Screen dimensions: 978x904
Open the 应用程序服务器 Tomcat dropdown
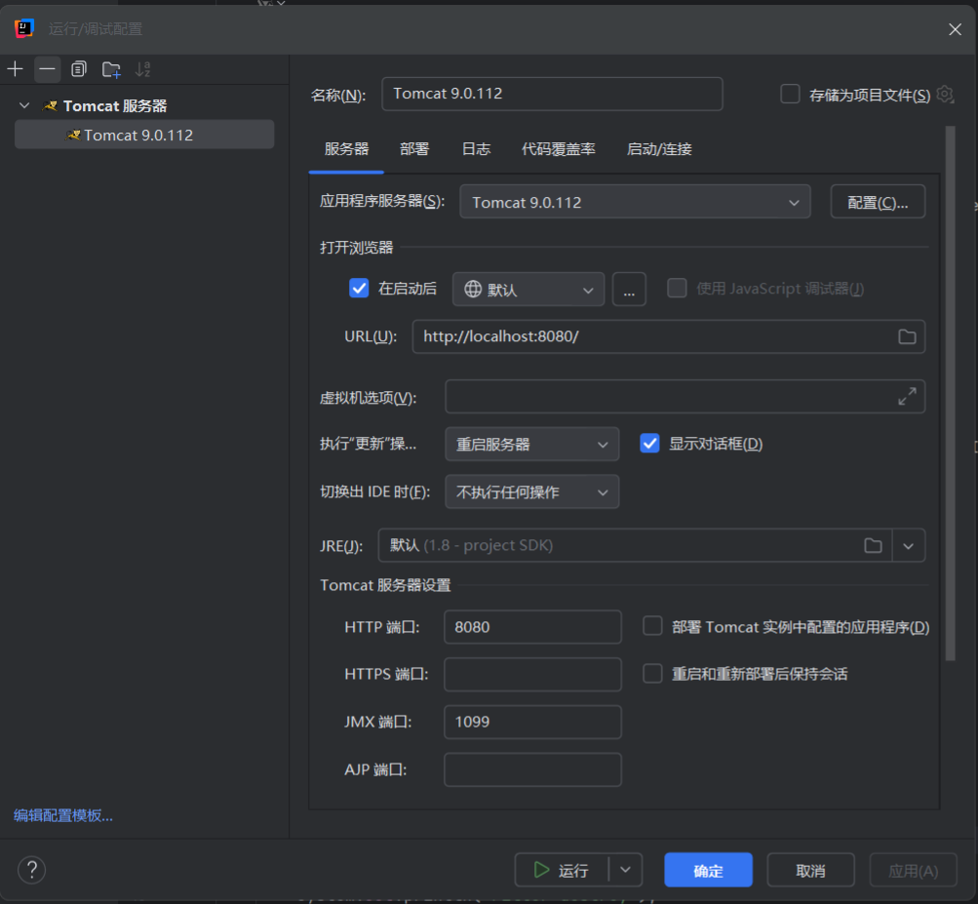coord(635,203)
